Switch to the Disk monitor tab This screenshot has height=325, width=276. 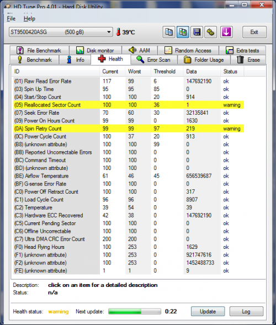coord(95,50)
